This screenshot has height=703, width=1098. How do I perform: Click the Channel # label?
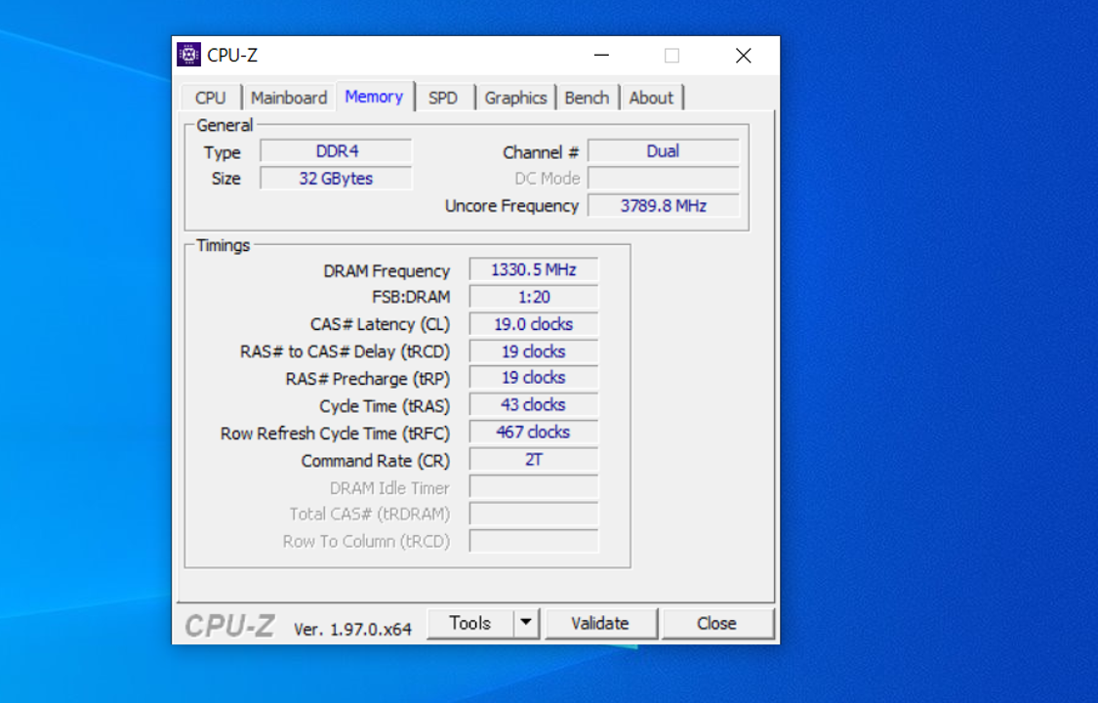tap(541, 152)
